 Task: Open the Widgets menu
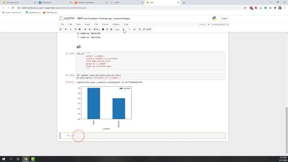(x=116, y=24)
